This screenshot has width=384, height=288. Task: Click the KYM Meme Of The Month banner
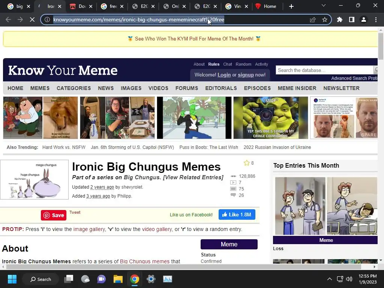(x=194, y=39)
